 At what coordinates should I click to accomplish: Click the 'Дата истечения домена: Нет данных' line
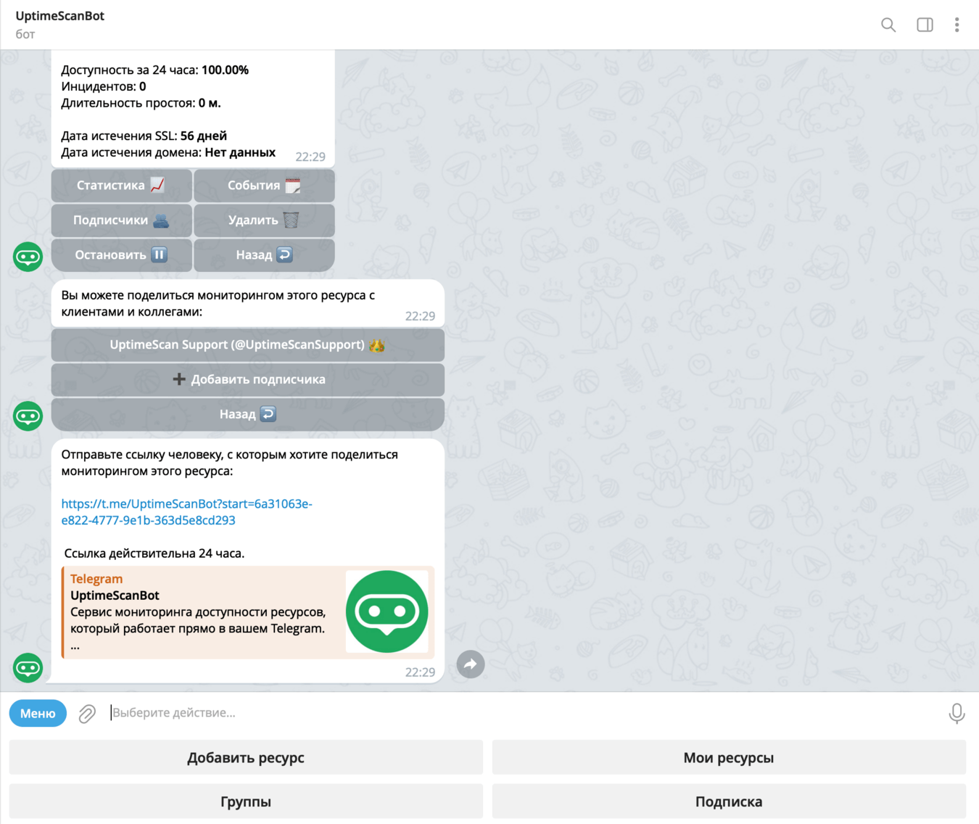click(x=168, y=152)
